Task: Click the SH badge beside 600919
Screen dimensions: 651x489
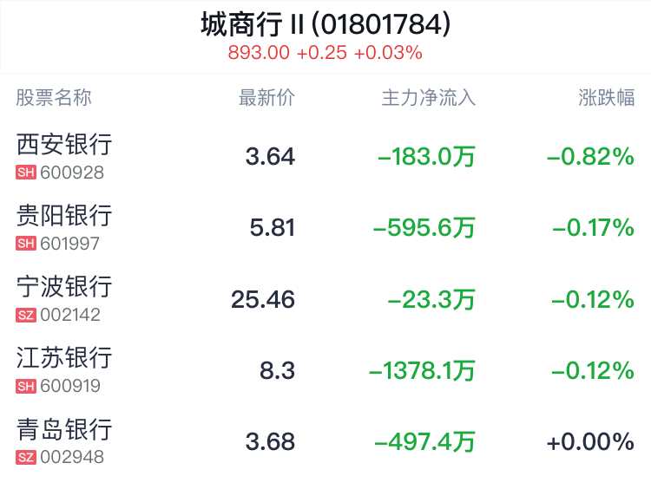Action: pos(26,386)
